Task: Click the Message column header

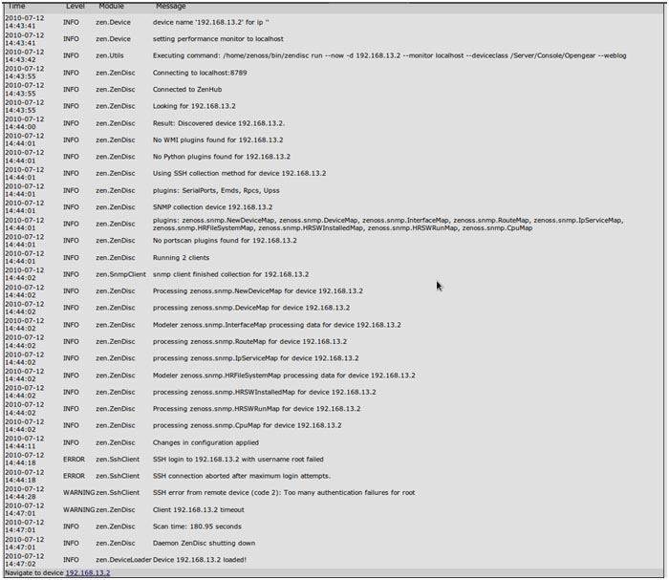Action: [171, 6]
